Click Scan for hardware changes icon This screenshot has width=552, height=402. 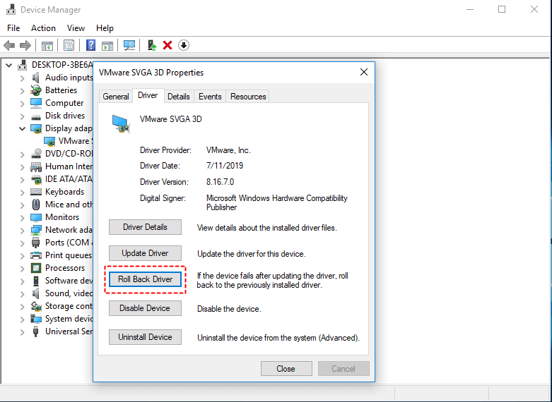(x=129, y=45)
